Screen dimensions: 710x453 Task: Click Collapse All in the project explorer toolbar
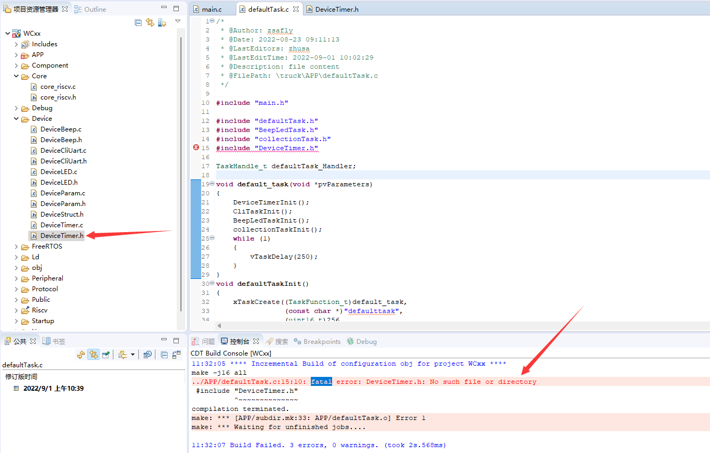pos(138,22)
